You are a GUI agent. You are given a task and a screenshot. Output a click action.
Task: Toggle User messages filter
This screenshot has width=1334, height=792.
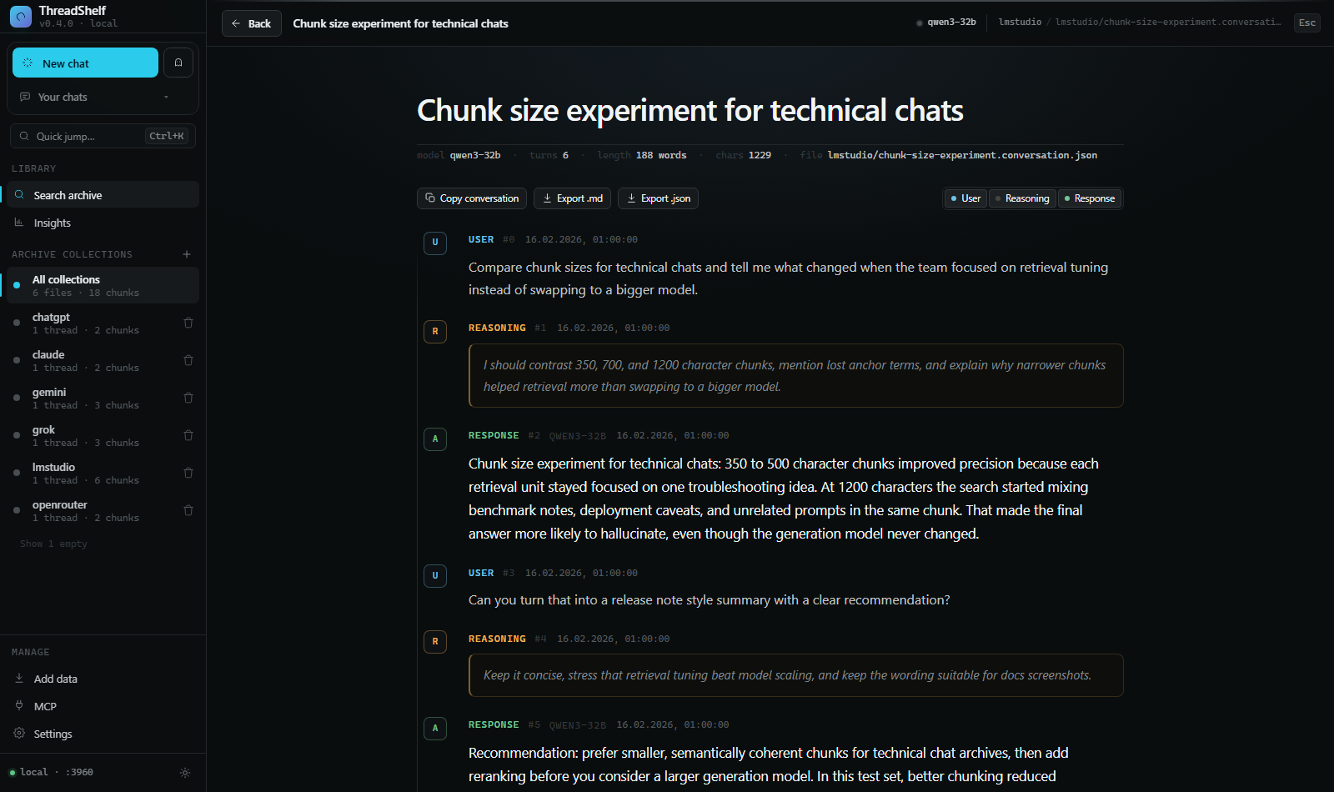(x=965, y=198)
